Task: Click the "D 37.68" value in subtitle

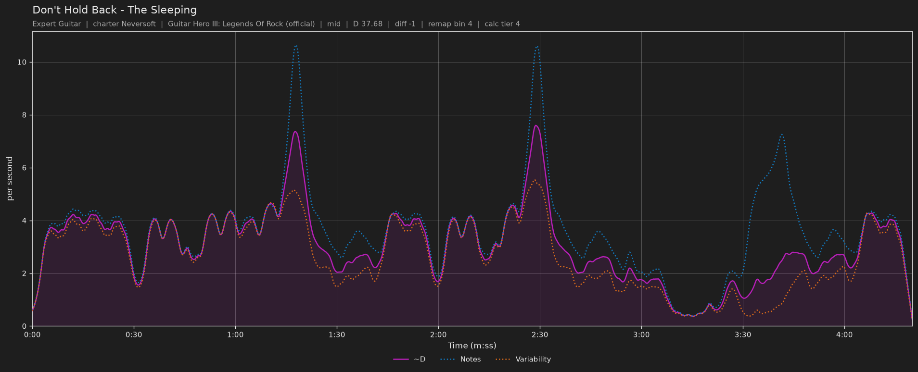Action: (368, 24)
